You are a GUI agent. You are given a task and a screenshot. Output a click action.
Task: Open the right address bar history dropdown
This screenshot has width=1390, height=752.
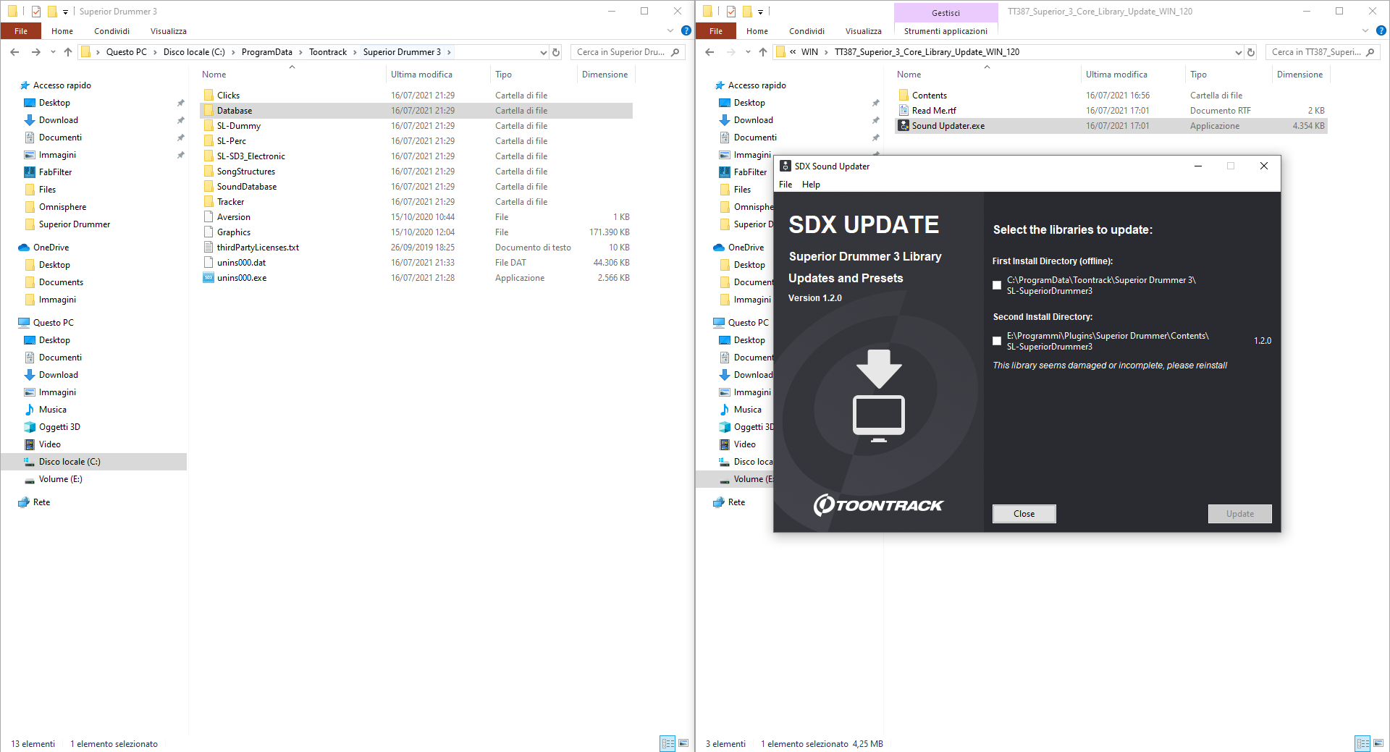click(1238, 52)
